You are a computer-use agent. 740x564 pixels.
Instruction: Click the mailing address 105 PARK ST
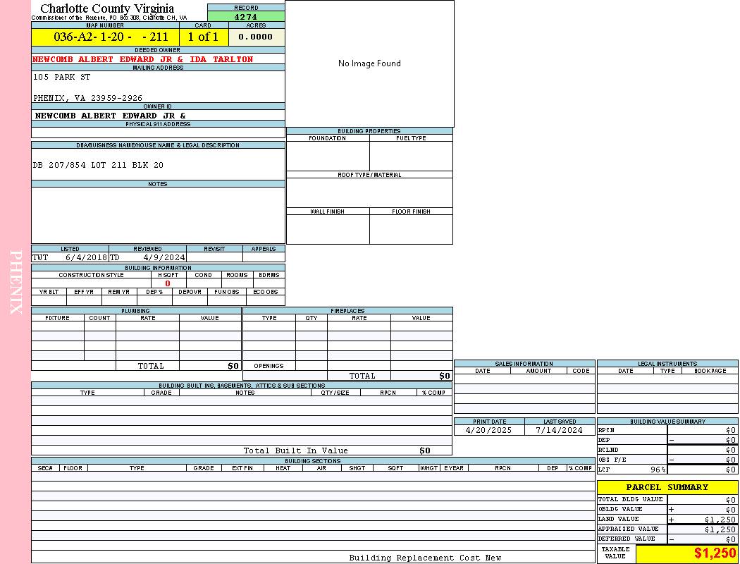tap(62, 77)
